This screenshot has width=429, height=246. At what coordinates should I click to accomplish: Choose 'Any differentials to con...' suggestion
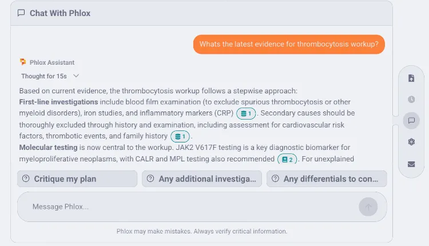tap(327, 179)
